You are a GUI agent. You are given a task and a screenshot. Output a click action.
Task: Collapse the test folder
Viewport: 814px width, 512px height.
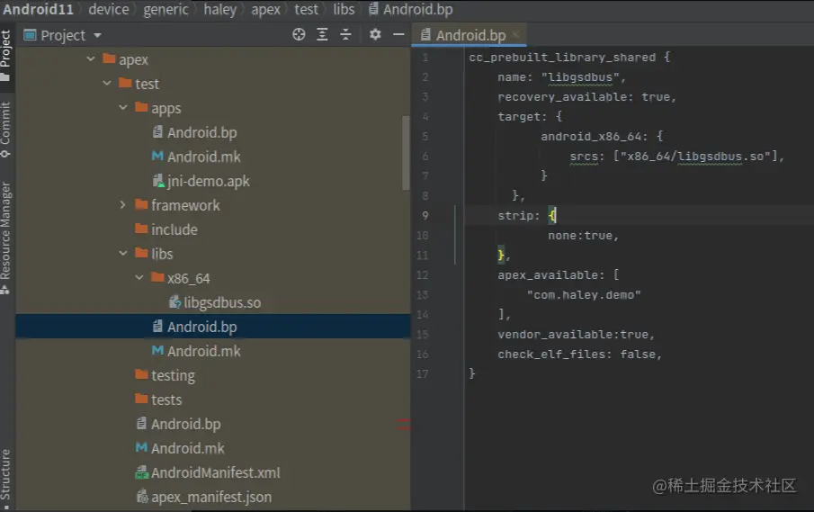pyautogui.click(x=107, y=83)
